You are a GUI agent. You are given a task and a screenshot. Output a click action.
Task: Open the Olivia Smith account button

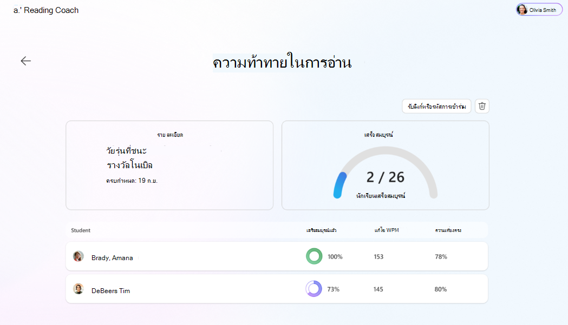(x=539, y=10)
